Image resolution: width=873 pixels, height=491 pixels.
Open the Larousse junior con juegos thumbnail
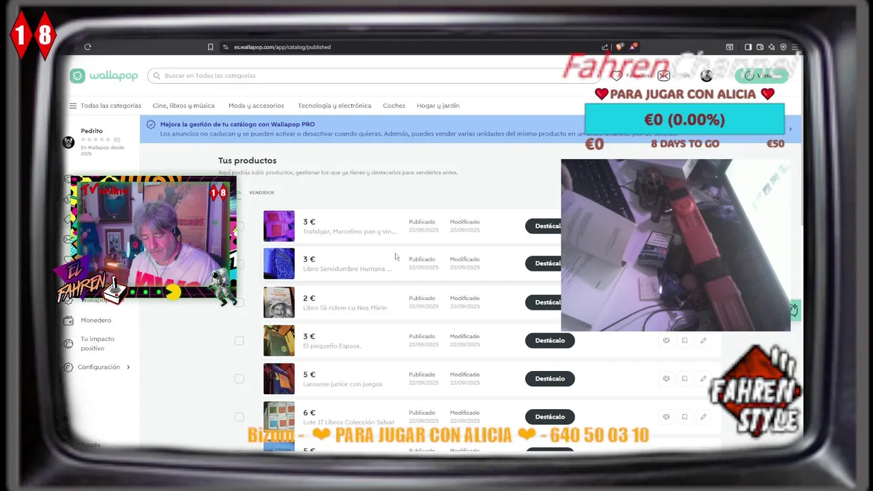(x=279, y=378)
